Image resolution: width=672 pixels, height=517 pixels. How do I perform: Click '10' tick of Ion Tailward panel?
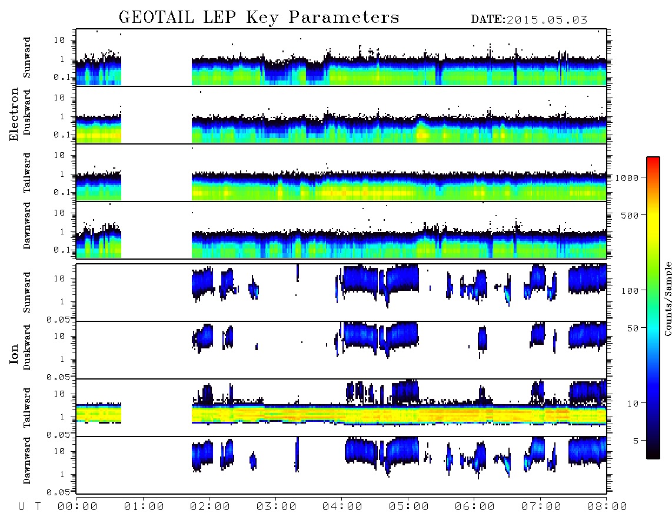click(59, 393)
